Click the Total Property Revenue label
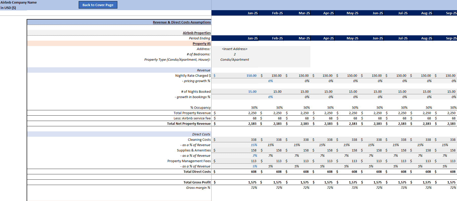 (x=192, y=113)
